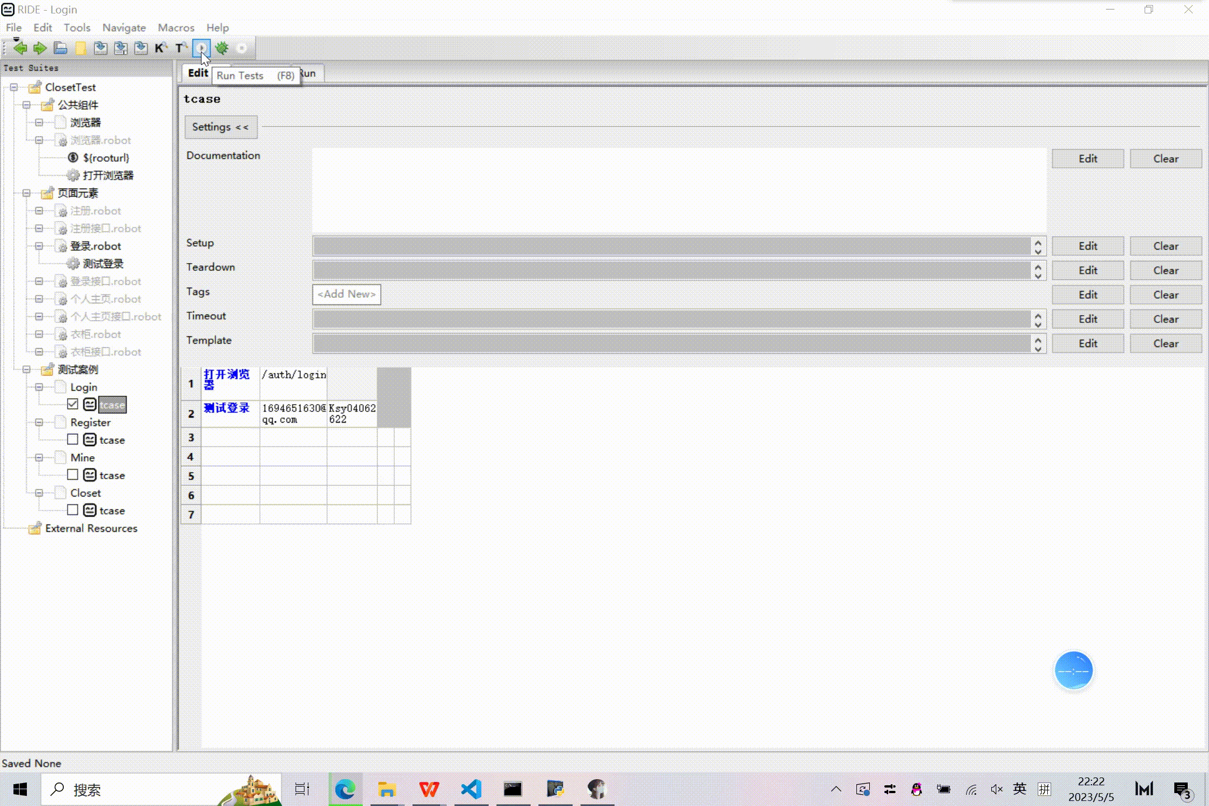Click the first Save disk icon

point(101,49)
